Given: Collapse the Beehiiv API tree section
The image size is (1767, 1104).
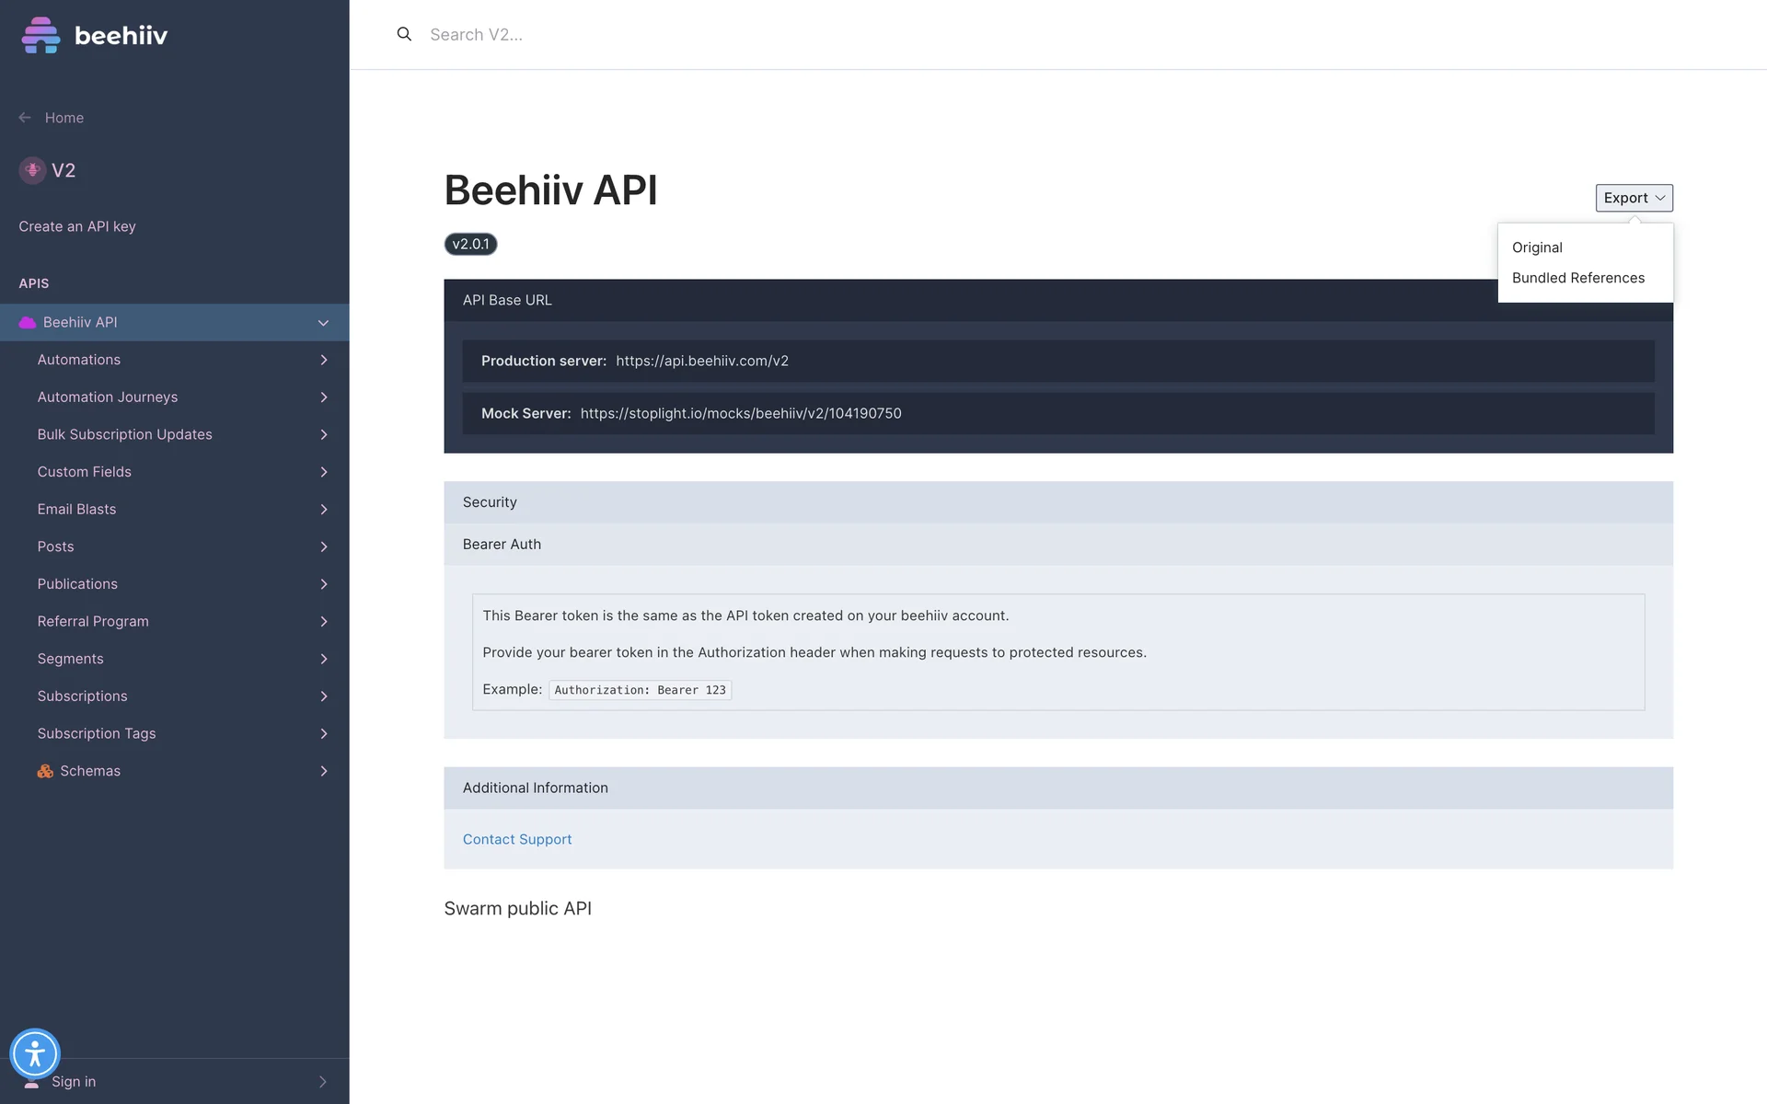Looking at the screenshot, I should (323, 323).
